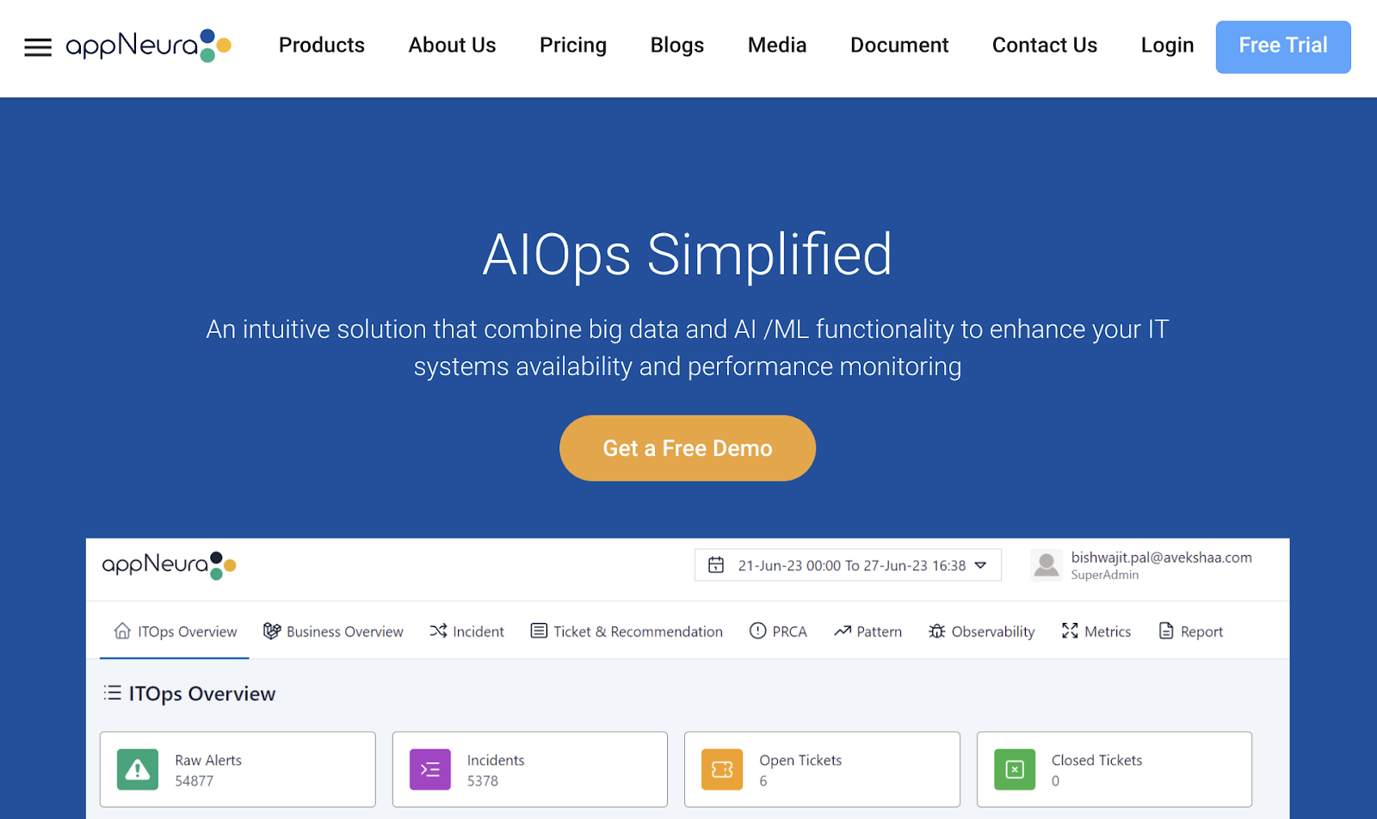Switch to the Incident tab

466,631
